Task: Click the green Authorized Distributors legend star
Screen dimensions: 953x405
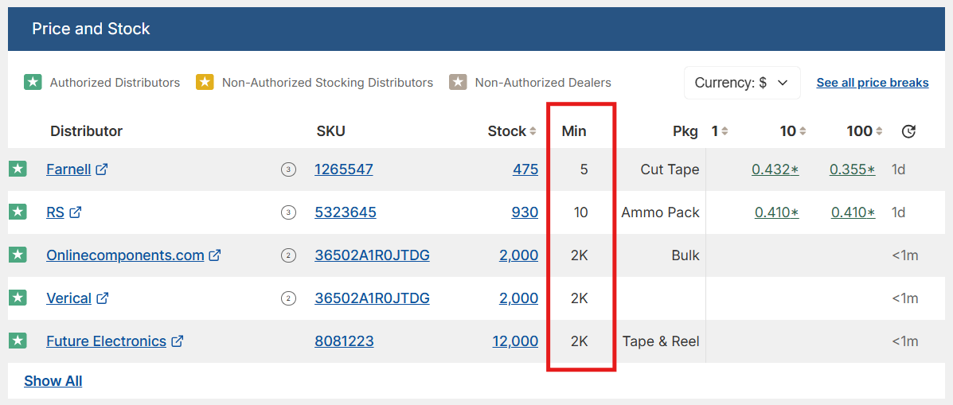Action: click(x=33, y=82)
